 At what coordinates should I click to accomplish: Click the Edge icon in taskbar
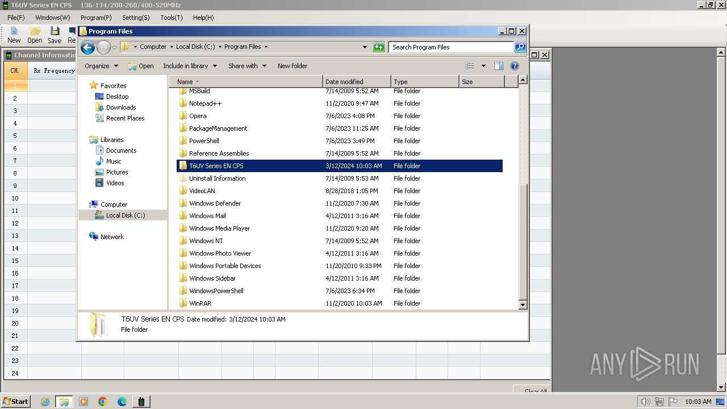coord(122,402)
